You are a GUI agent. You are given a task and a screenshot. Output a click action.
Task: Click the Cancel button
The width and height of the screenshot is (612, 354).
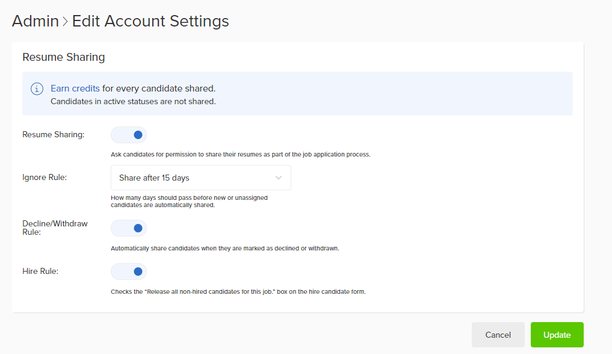(x=498, y=335)
